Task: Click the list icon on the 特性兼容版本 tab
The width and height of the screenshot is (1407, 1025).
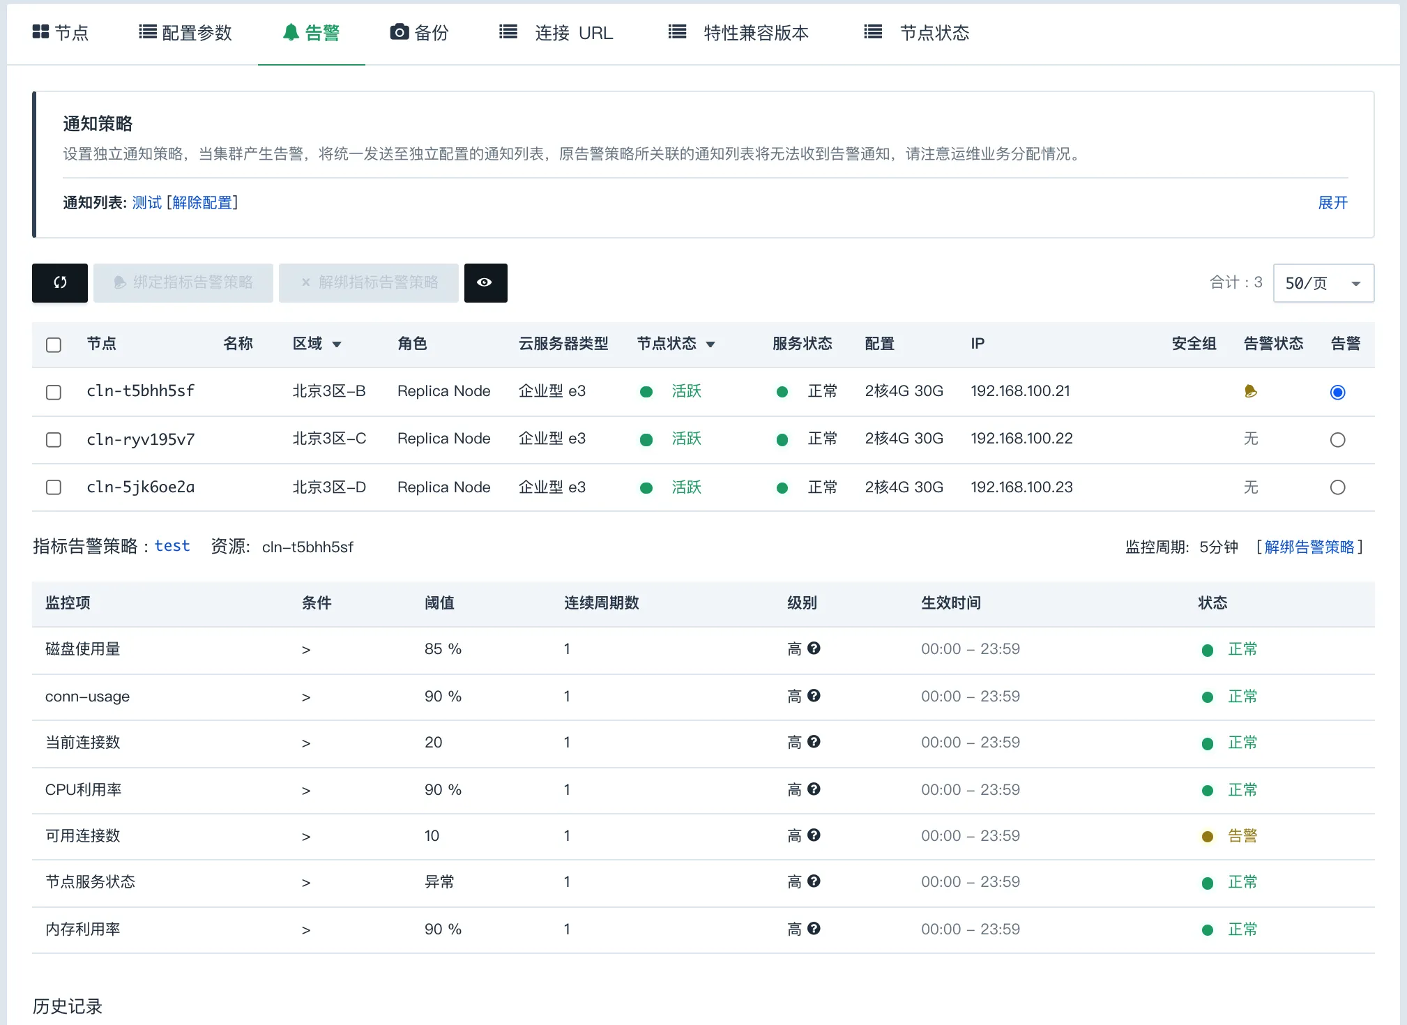Action: (x=676, y=31)
